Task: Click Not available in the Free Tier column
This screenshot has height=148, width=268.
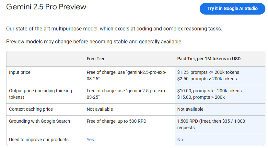Action: (100, 109)
